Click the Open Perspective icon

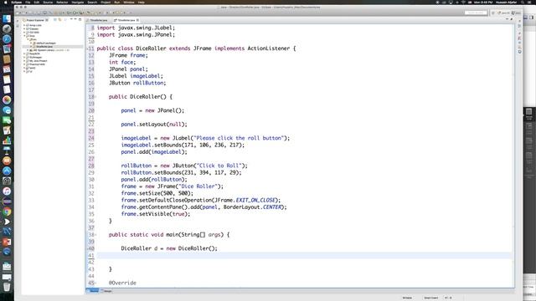(x=493, y=13)
